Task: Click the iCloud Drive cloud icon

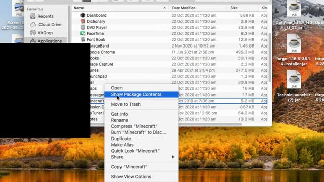Action: pyautogui.click(x=33, y=24)
